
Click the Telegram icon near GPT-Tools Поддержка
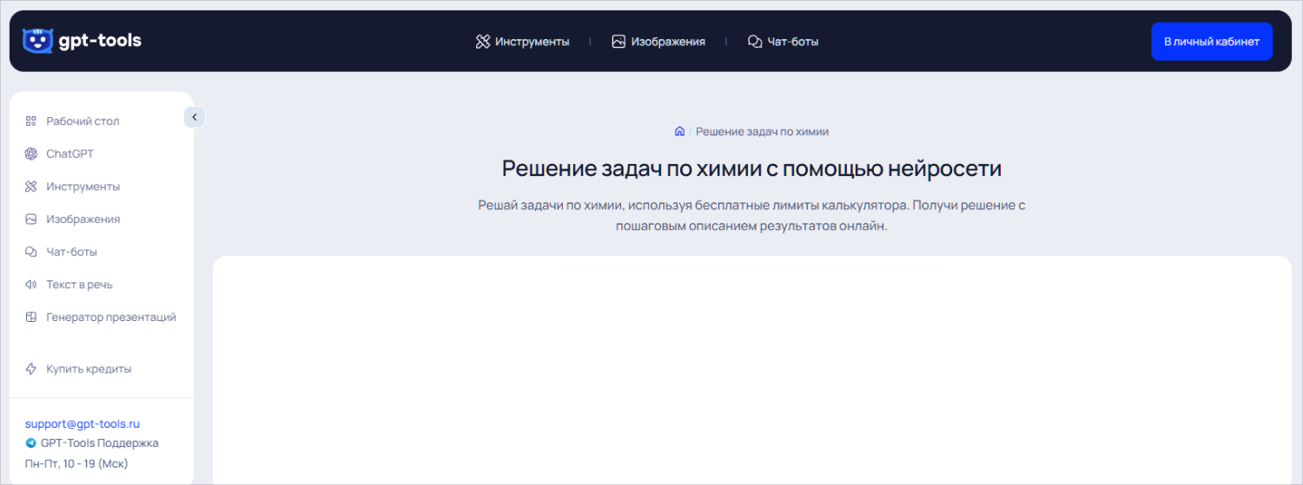click(x=31, y=443)
